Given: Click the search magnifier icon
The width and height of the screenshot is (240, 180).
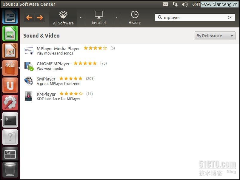Looking at the screenshot, I should [x=160, y=17].
